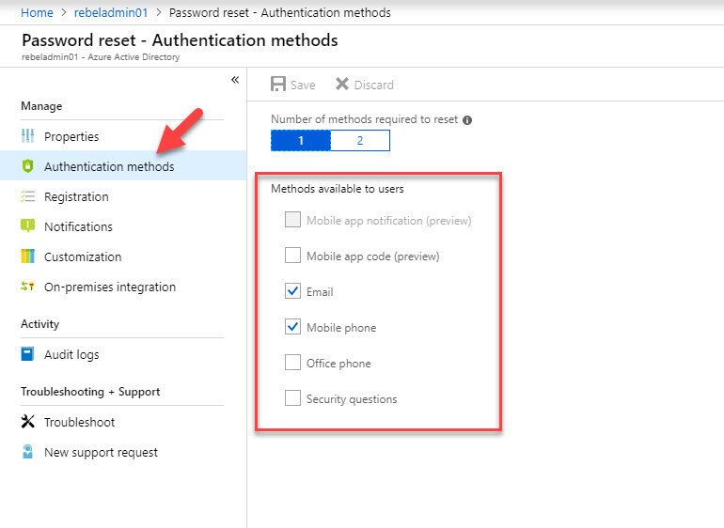This screenshot has width=724, height=528.
Task: Collapse the left menu with double chevron
Action: click(235, 80)
